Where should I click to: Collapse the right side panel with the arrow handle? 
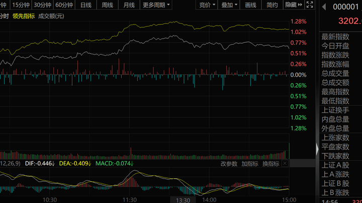point(317,149)
